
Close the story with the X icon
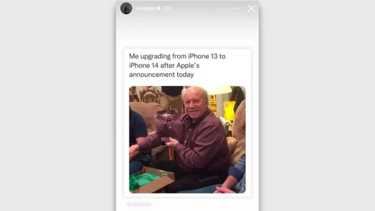click(251, 8)
